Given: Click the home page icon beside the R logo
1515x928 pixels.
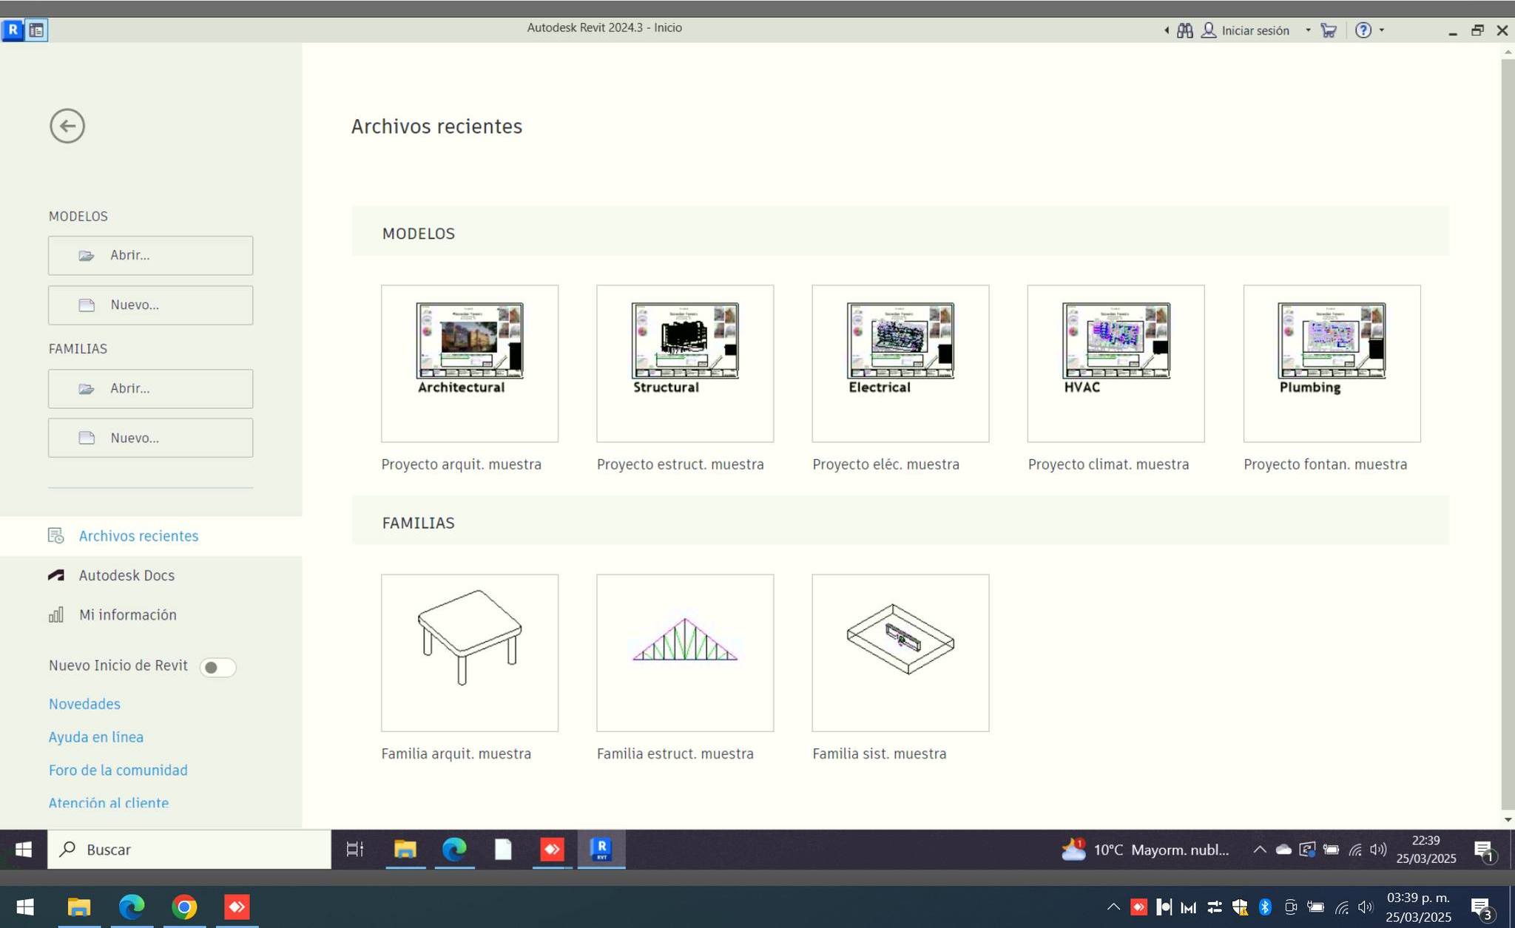Looking at the screenshot, I should tap(36, 30).
